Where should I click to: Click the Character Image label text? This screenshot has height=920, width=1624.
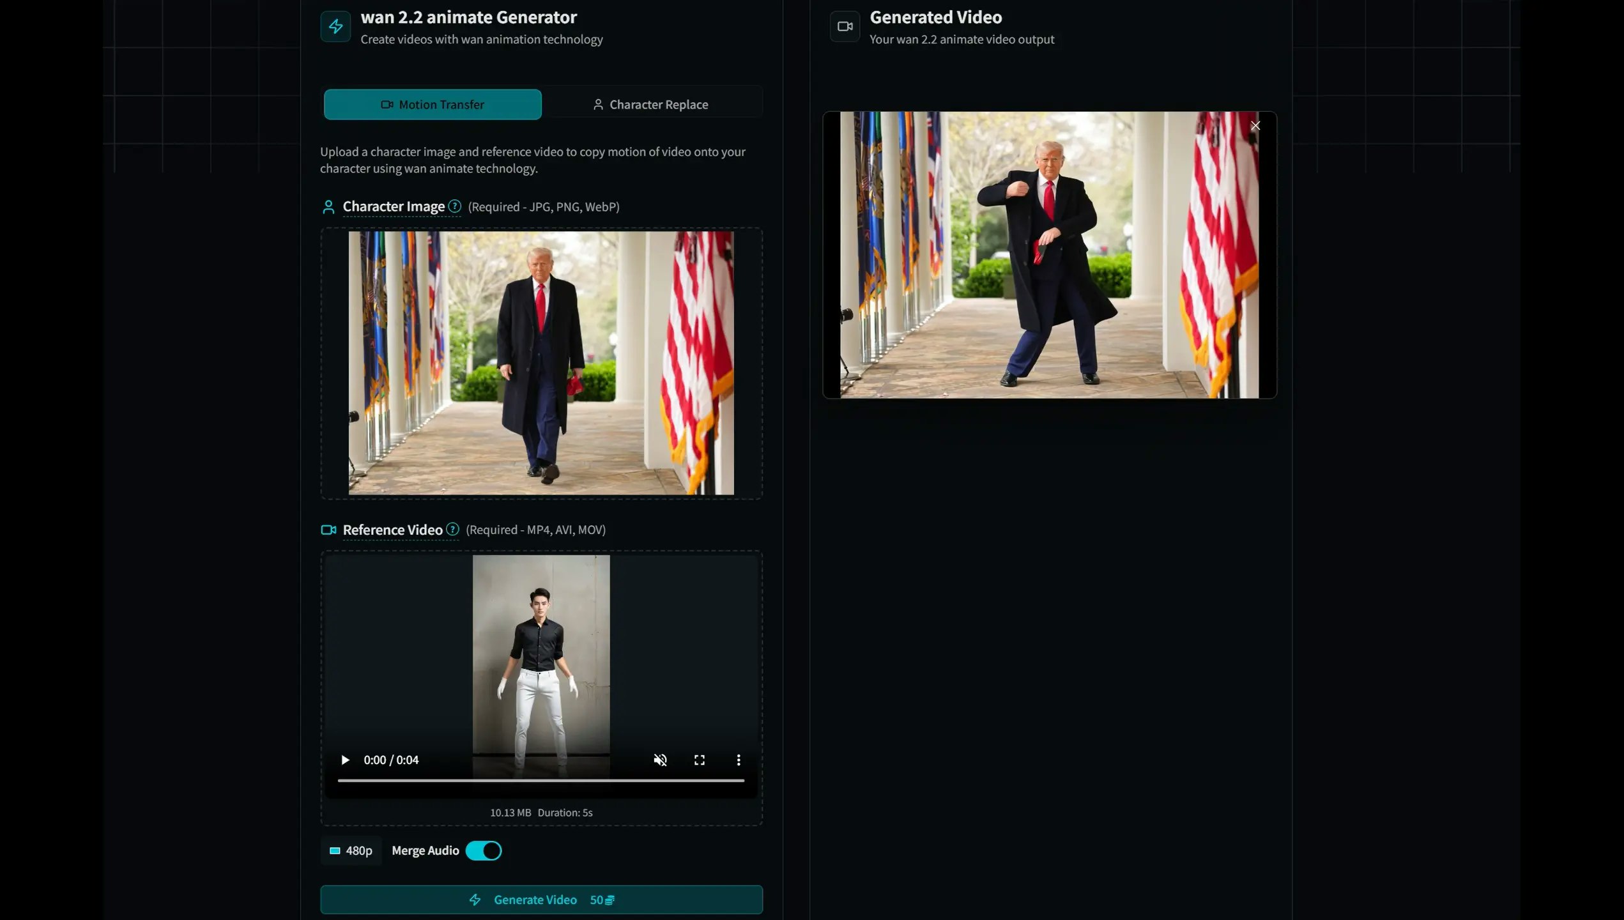click(394, 206)
